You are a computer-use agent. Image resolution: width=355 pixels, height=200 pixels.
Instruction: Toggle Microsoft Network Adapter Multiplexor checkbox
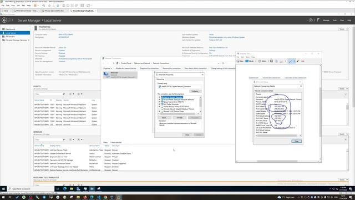click(159, 109)
